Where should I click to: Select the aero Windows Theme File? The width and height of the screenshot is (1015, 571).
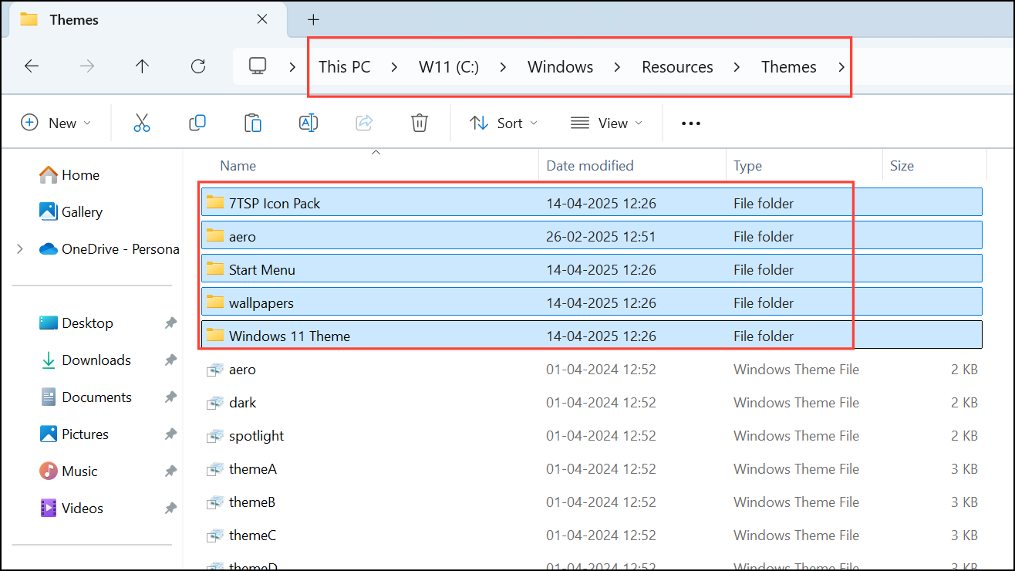[x=592, y=370]
